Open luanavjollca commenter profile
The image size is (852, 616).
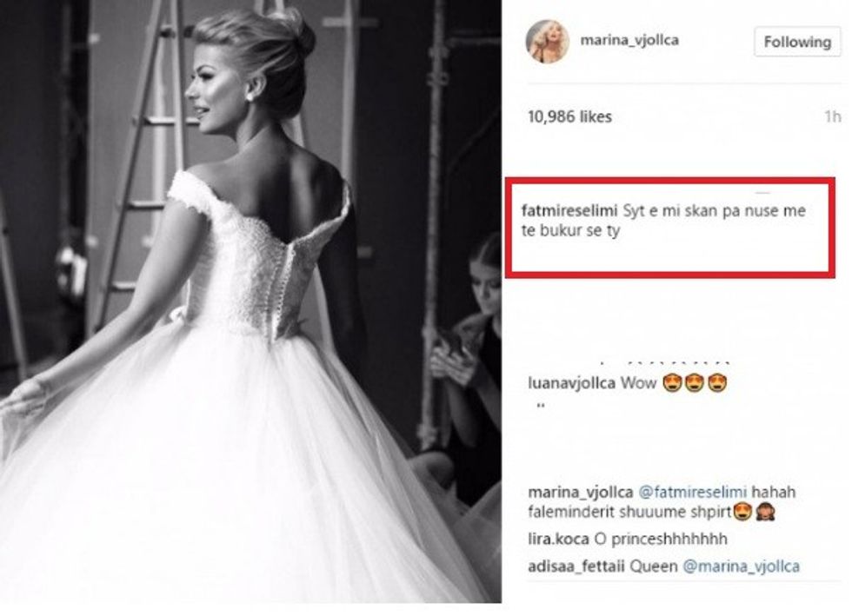[572, 383]
